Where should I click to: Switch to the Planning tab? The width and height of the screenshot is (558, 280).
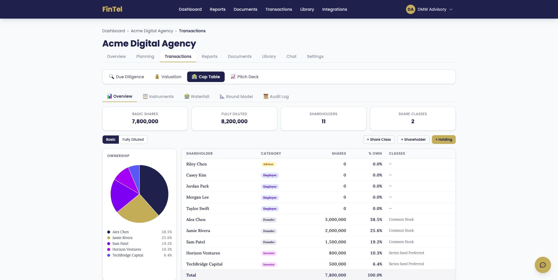pyautogui.click(x=145, y=56)
